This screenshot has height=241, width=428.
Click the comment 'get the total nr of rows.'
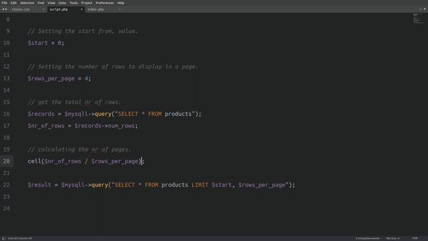[74, 102]
